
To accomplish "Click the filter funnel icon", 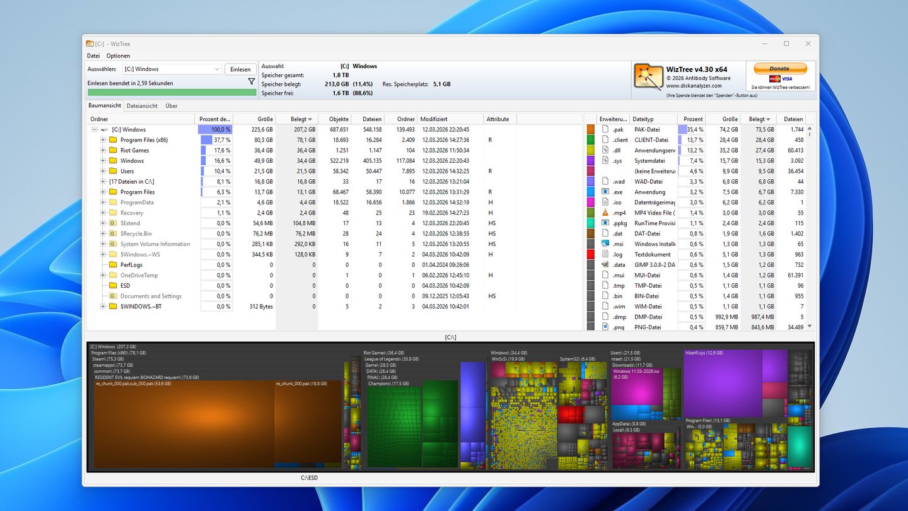I will (252, 82).
